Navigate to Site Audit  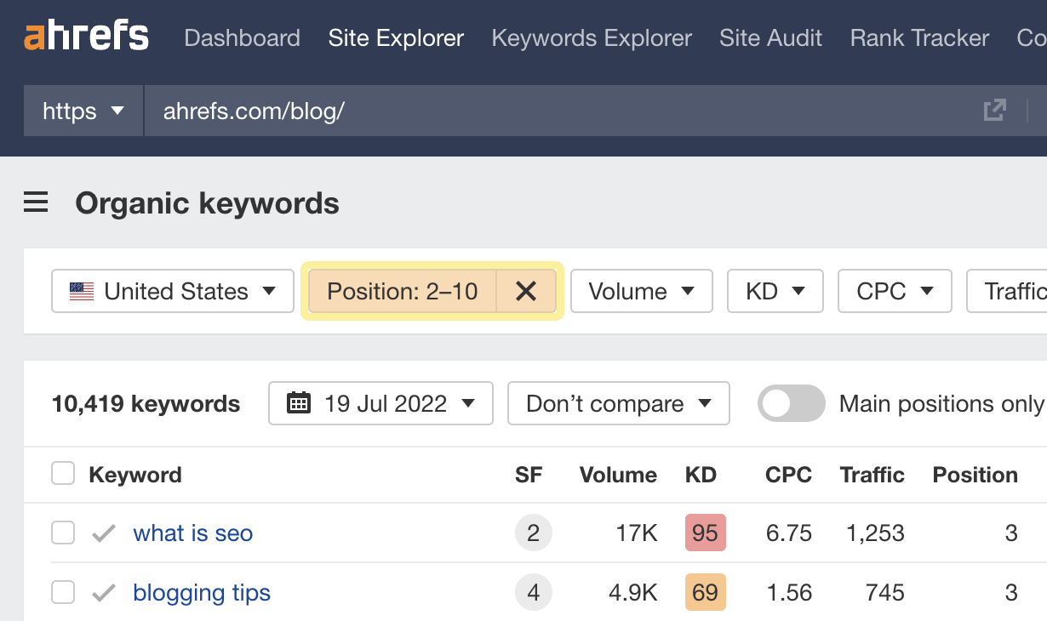pyautogui.click(x=770, y=38)
